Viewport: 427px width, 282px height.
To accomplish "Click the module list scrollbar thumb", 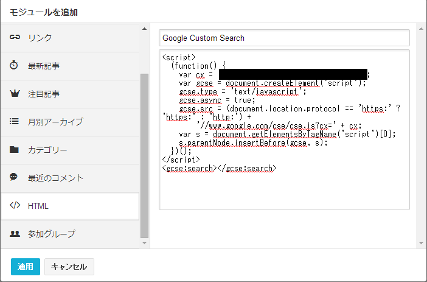I will point(144,156).
